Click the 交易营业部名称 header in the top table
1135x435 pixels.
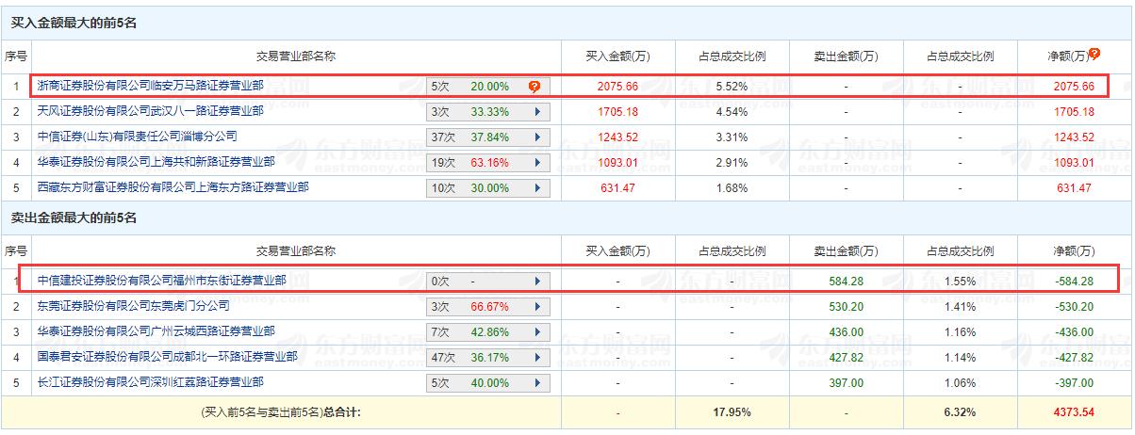[295, 56]
